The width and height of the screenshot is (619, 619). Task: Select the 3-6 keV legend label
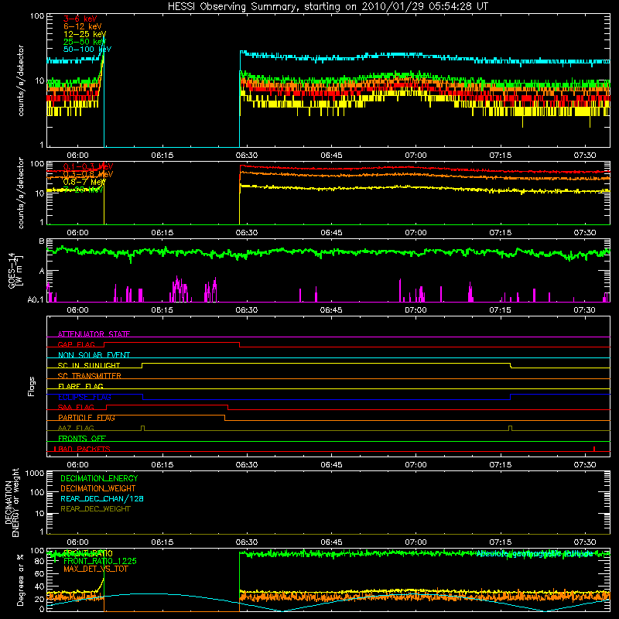tap(80, 19)
